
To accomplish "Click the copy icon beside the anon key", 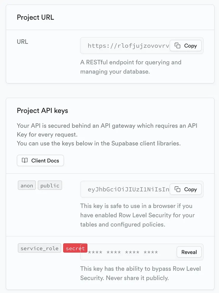I will point(178,189).
